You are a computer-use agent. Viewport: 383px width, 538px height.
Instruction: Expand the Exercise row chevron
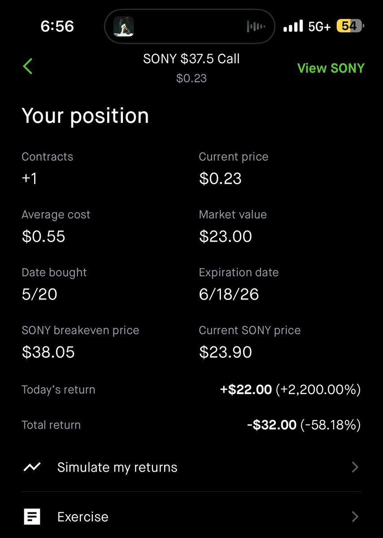[355, 516]
